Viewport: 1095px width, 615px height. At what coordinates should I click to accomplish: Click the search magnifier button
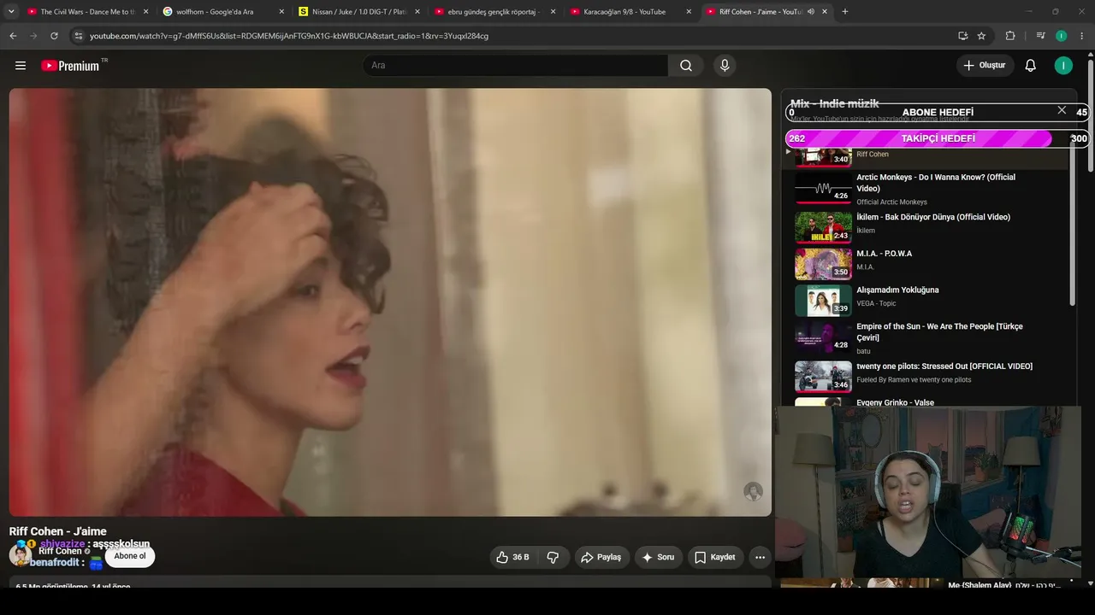(x=686, y=66)
